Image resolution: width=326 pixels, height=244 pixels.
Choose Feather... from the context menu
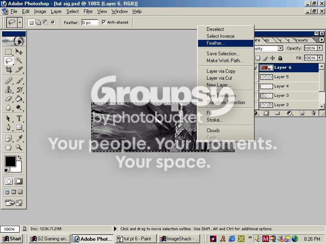[226, 43]
